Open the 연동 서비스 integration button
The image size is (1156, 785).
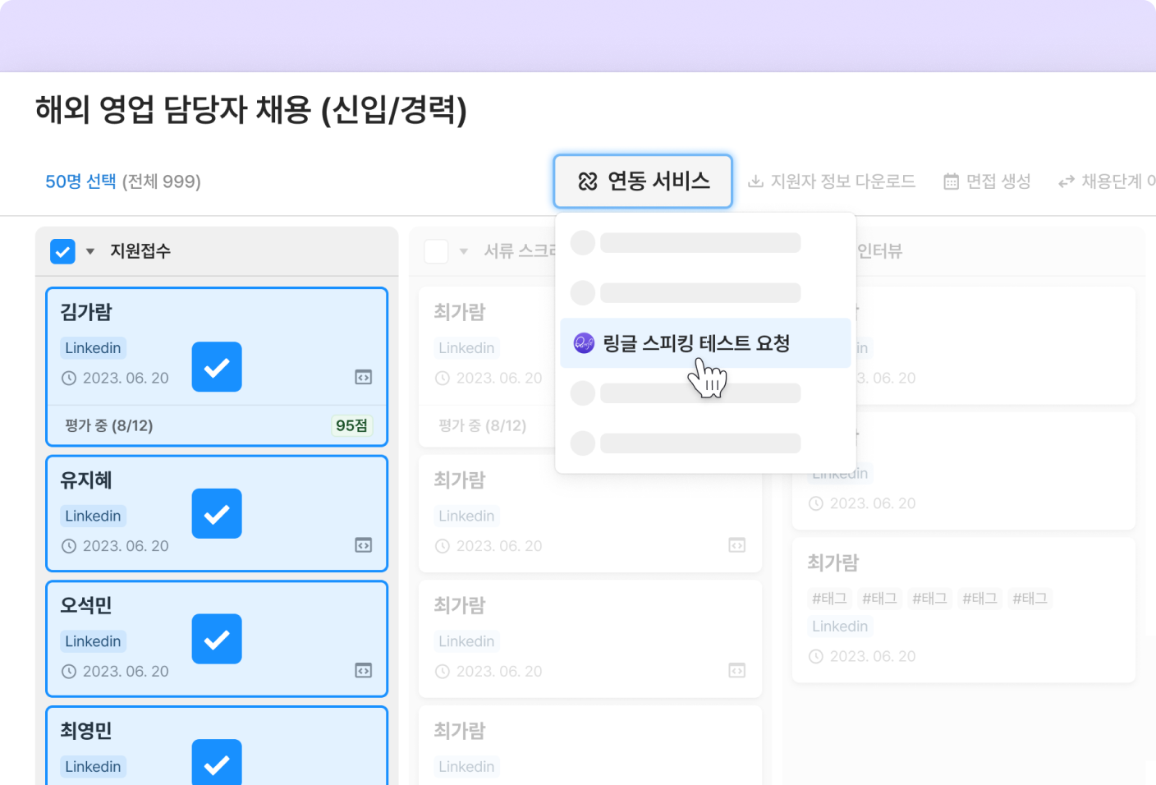(x=643, y=181)
